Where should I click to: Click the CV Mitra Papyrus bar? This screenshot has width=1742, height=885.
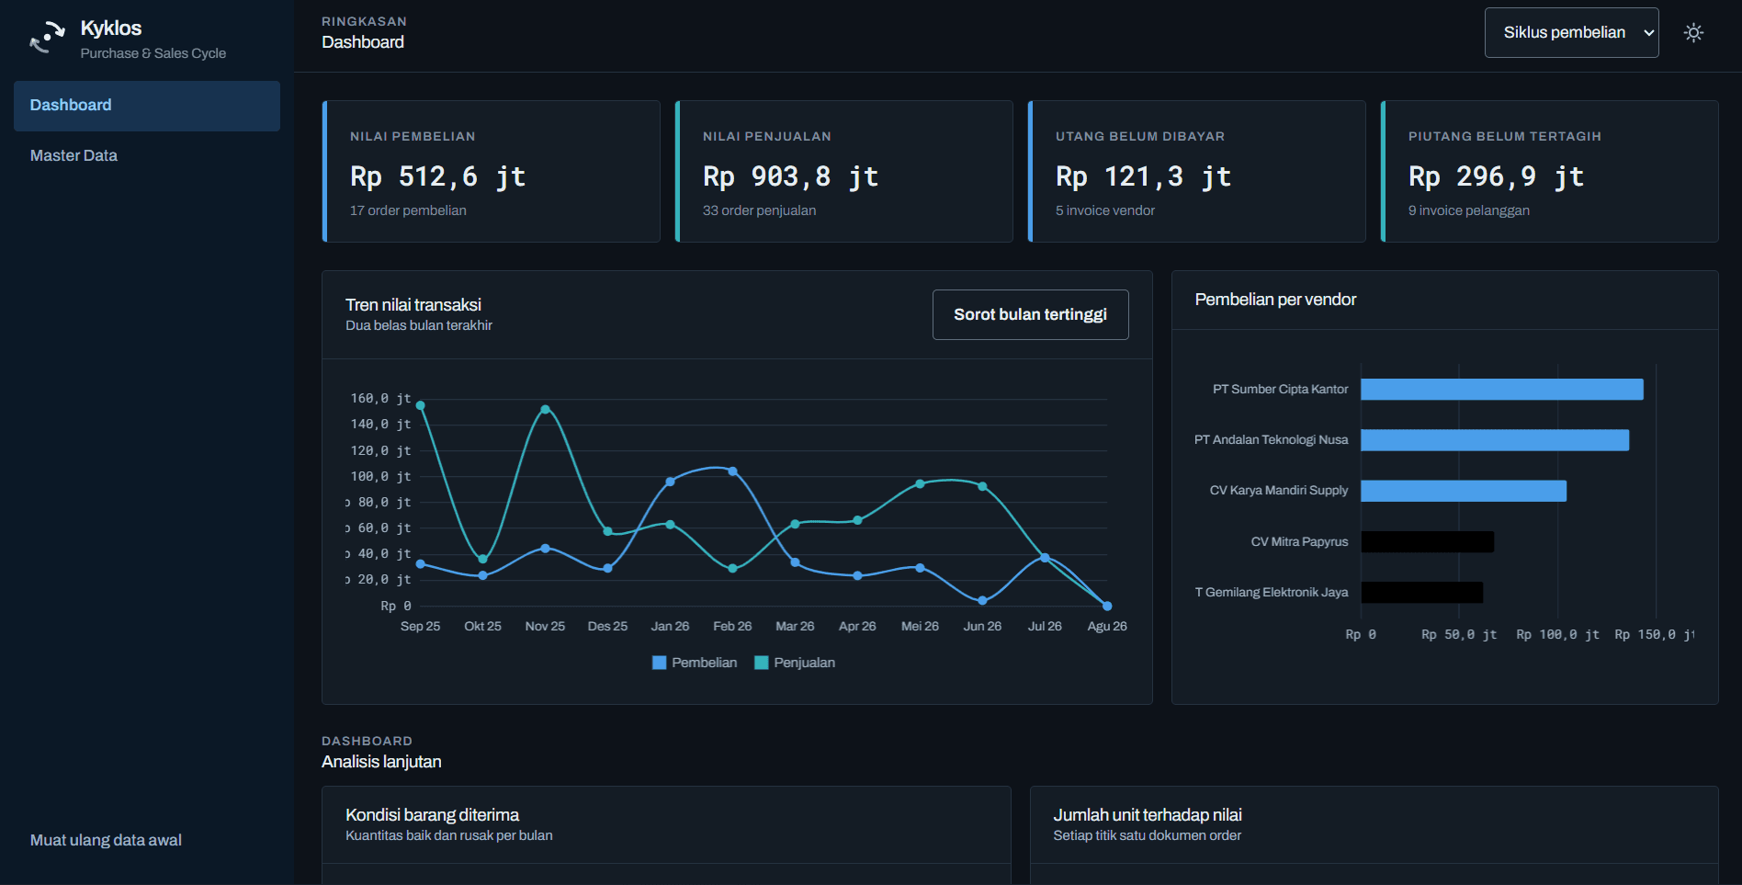coord(1428,542)
